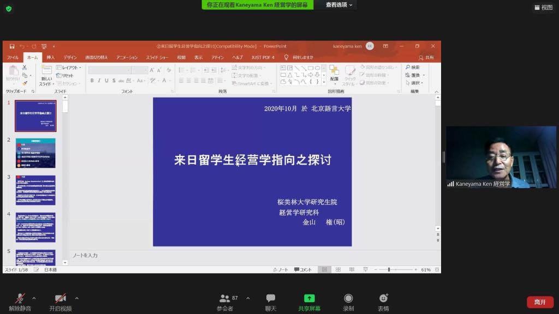
Task: Toggle the notes (ノート) pane in status bar
Action: [280, 270]
